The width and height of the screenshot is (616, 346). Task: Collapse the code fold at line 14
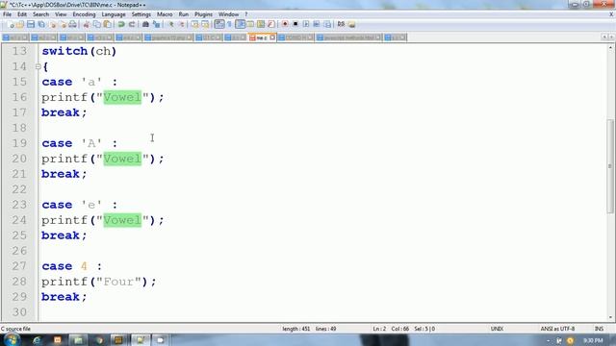pyautogui.click(x=38, y=66)
